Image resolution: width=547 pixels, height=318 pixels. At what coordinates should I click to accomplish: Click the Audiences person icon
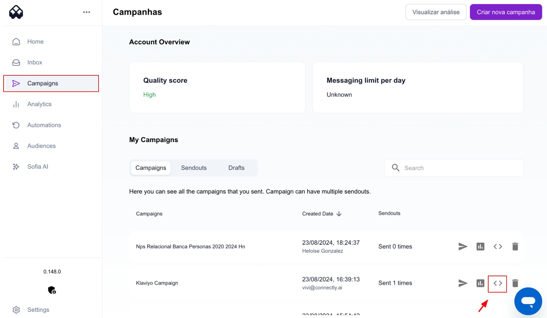[x=16, y=146]
